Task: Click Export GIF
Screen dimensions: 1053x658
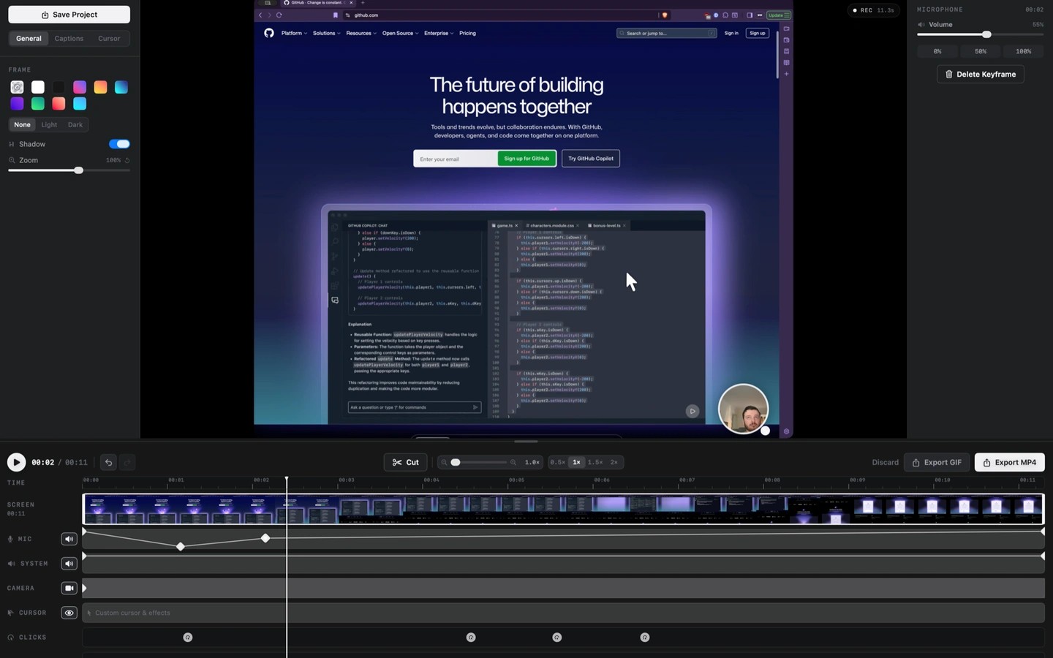Action: coord(937,462)
